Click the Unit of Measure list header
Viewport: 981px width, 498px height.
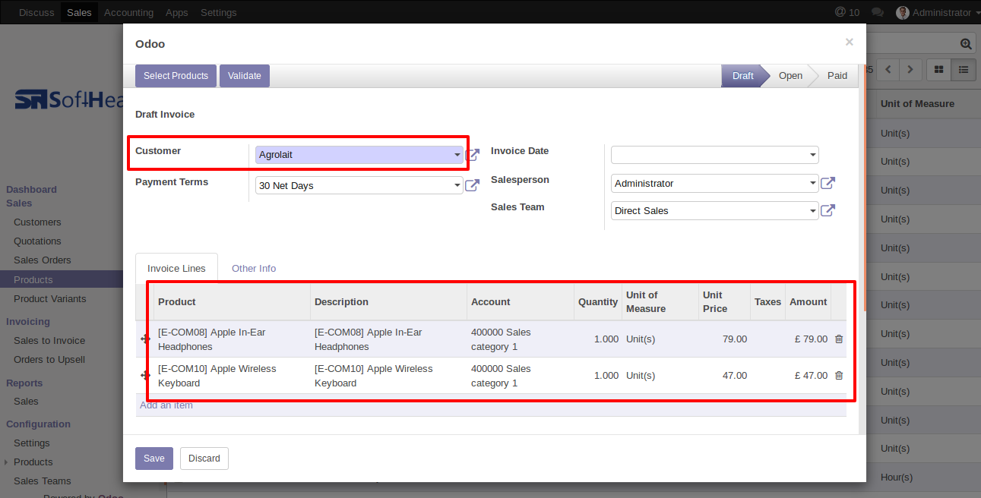[917, 104]
